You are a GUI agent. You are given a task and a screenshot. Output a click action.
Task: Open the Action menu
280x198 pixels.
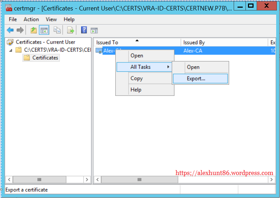pos(31,20)
